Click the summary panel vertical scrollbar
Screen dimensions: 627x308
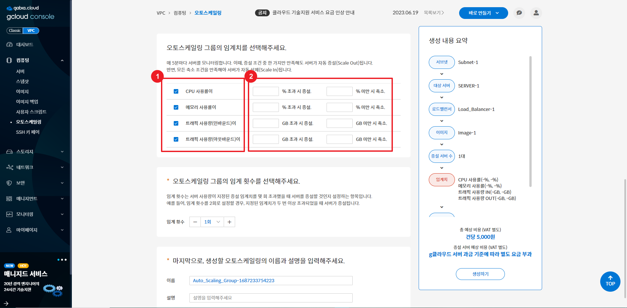coord(530,121)
